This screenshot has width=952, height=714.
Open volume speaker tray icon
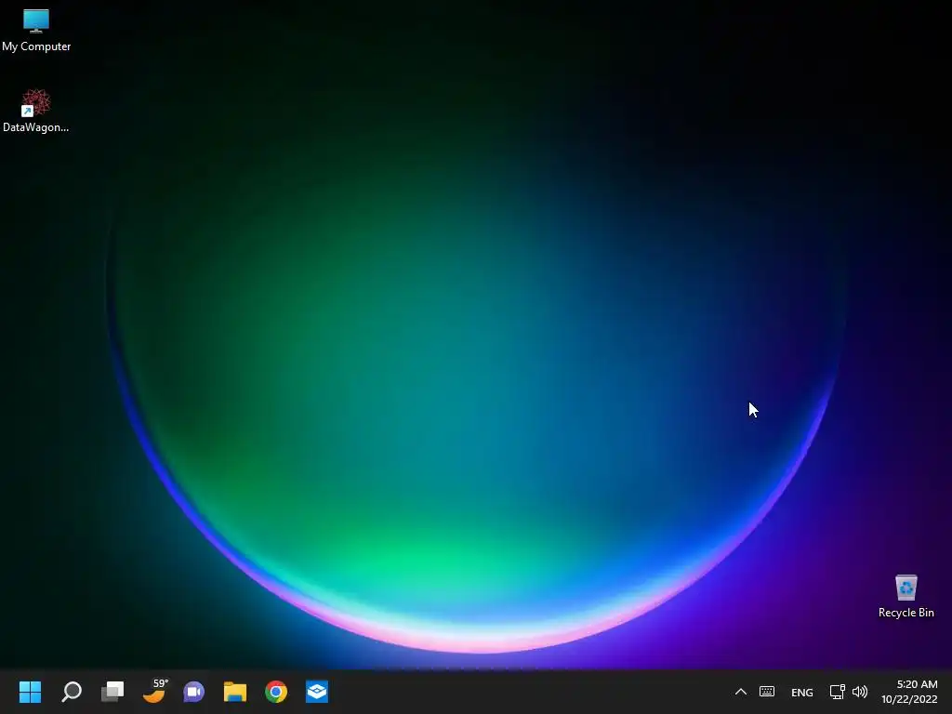tap(860, 692)
